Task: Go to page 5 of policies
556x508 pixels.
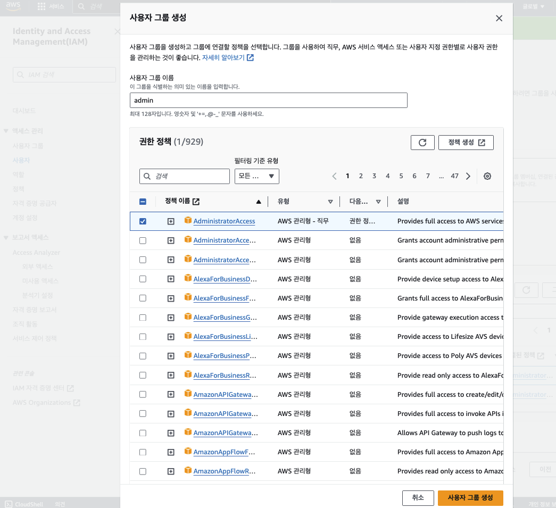Action: click(x=401, y=176)
